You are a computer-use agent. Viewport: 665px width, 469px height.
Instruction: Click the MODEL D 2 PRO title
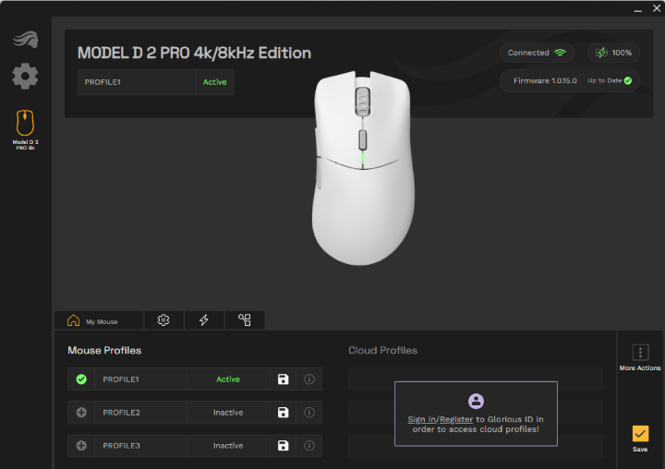pos(194,53)
